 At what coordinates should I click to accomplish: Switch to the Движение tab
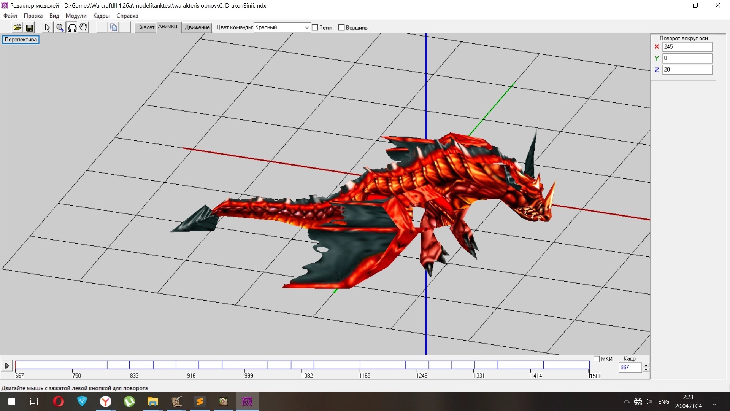tap(197, 27)
